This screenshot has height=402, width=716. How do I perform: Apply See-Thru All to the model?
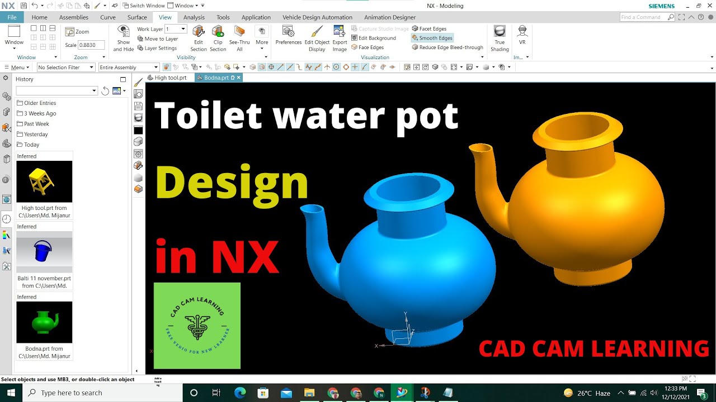point(239,39)
